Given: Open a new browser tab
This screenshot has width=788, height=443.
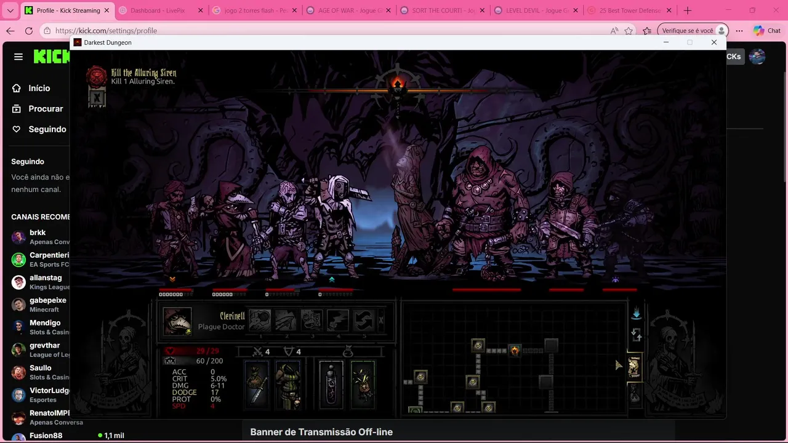Looking at the screenshot, I should tap(688, 10).
